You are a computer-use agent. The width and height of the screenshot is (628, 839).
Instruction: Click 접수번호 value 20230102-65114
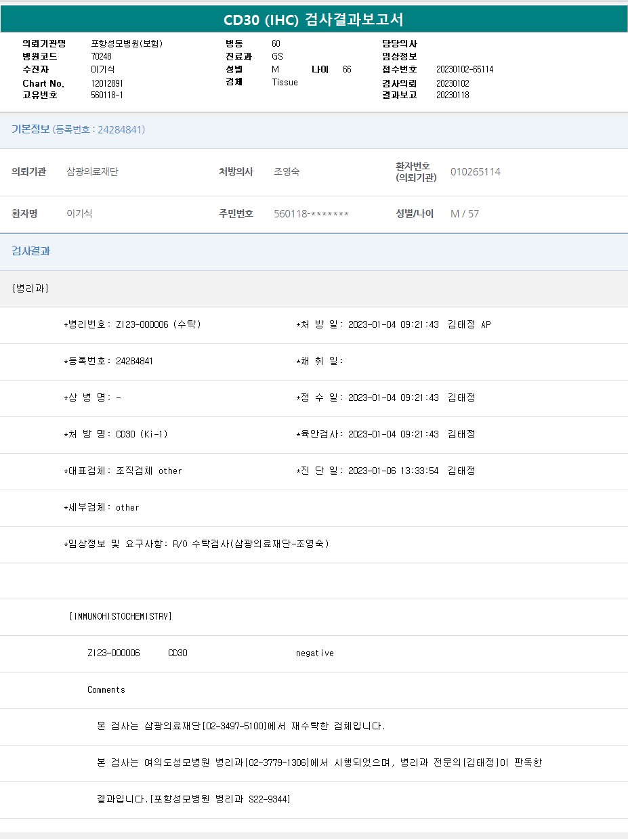(x=464, y=70)
